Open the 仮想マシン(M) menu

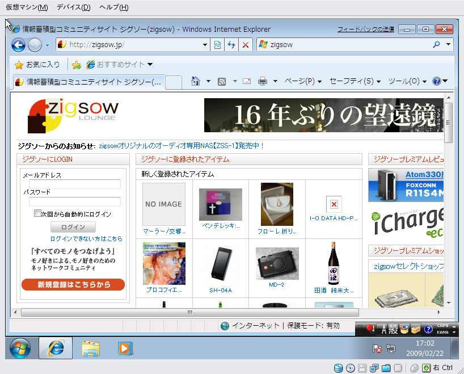coord(27,7)
